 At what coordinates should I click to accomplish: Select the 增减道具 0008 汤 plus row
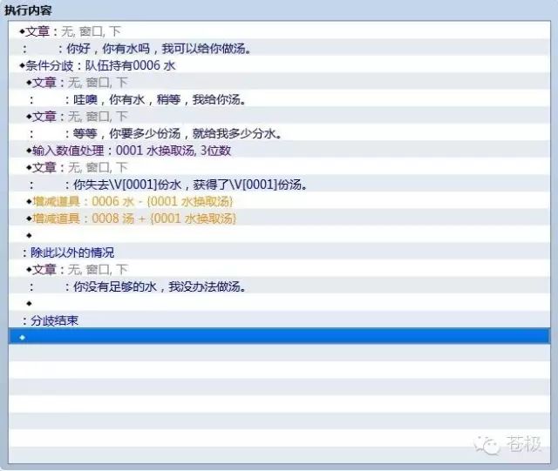coord(279,219)
